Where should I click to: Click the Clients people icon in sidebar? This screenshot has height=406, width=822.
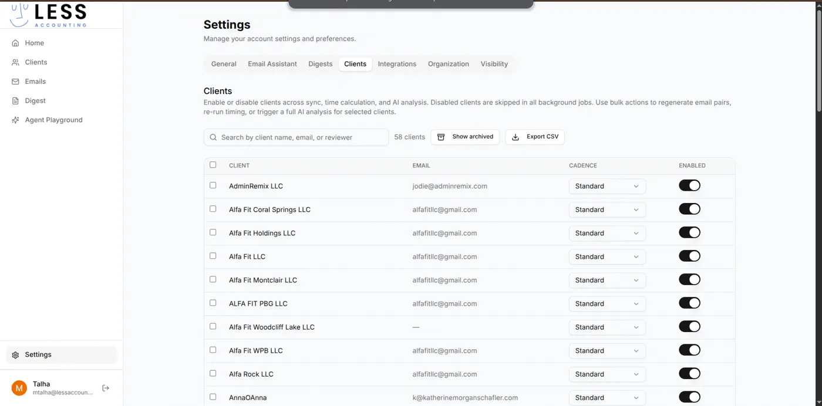pyautogui.click(x=15, y=62)
